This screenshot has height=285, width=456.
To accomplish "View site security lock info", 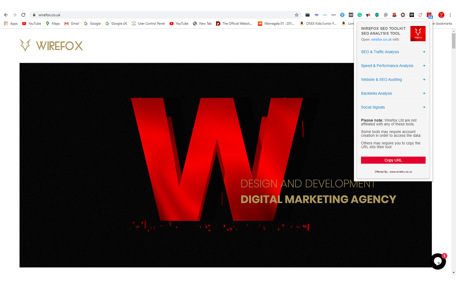I will click(x=34, y=15).
